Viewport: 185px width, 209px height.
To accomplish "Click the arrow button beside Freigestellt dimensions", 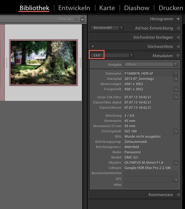I will pyautogui.click(x=175, y=89).
